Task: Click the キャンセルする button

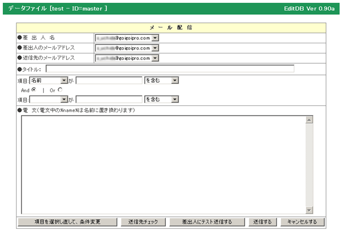Action: click(306, 222)
